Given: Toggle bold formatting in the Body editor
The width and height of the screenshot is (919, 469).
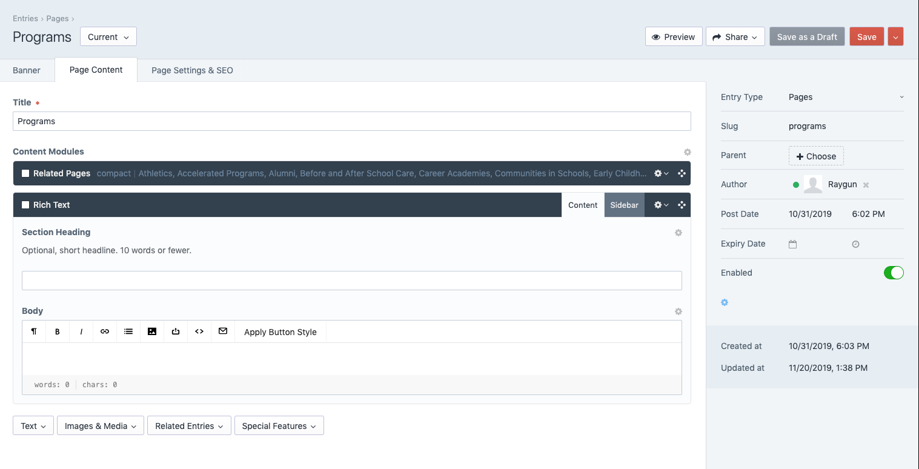Looking at the screenshot, I should [x=57, y=331].
